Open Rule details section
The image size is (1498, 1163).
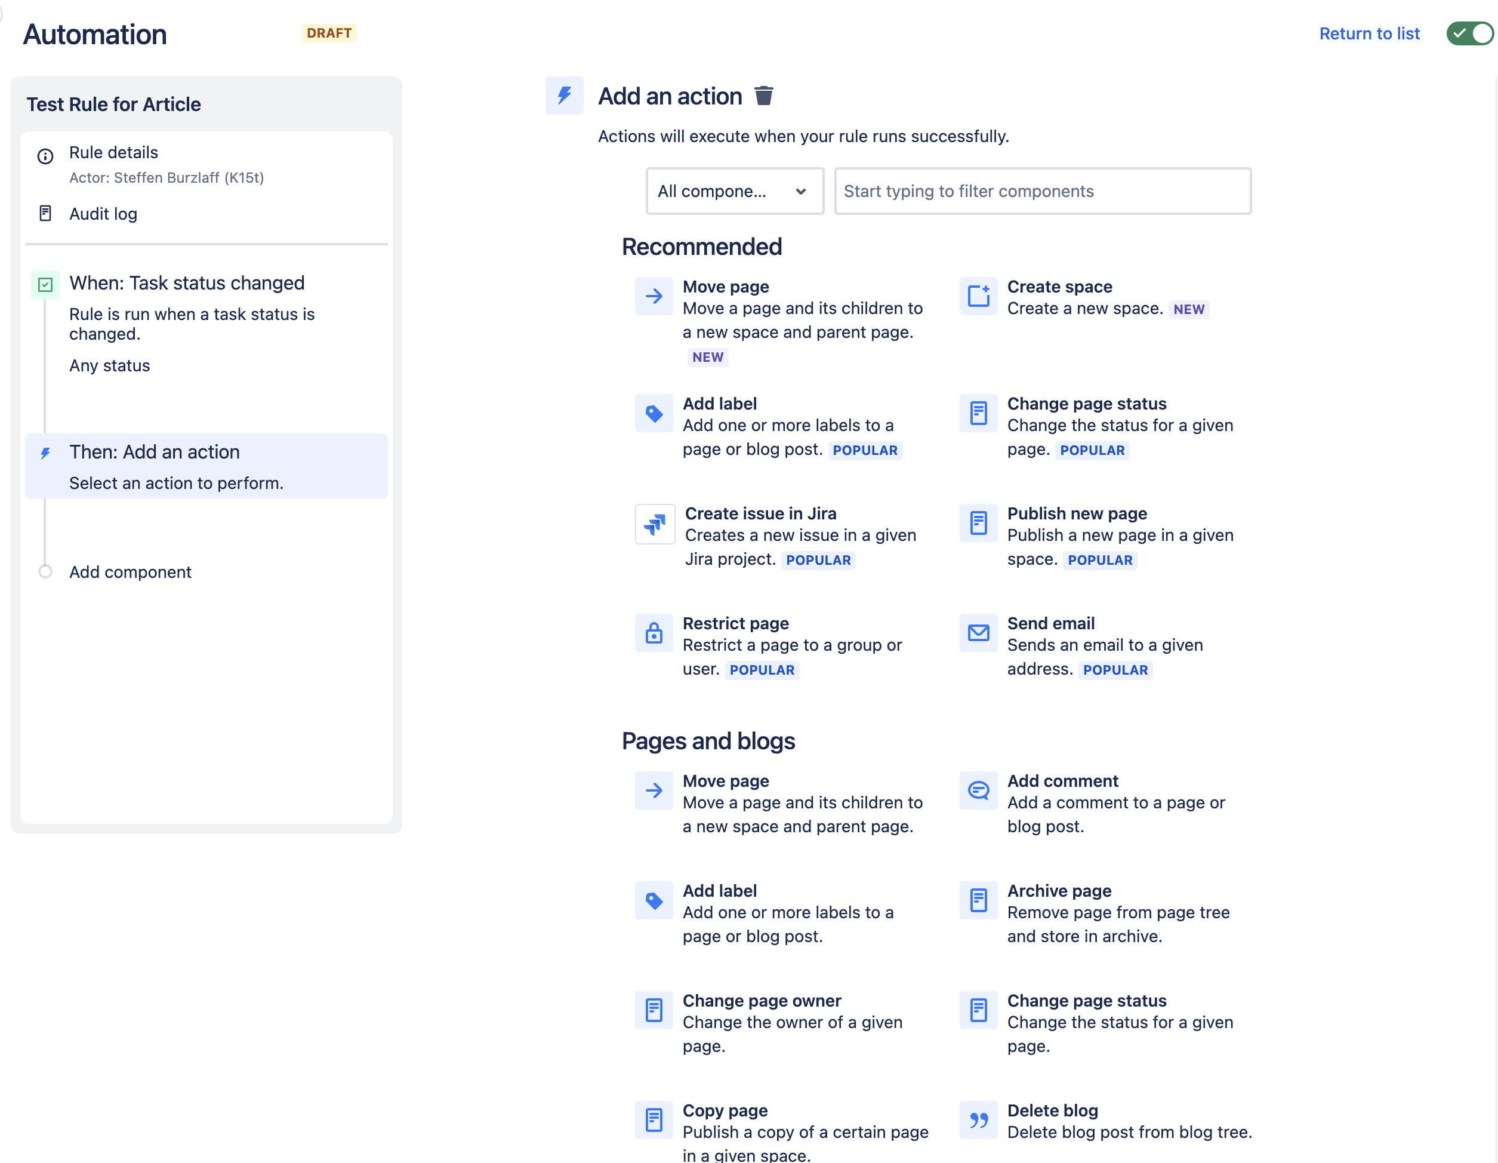coord(206,164)
